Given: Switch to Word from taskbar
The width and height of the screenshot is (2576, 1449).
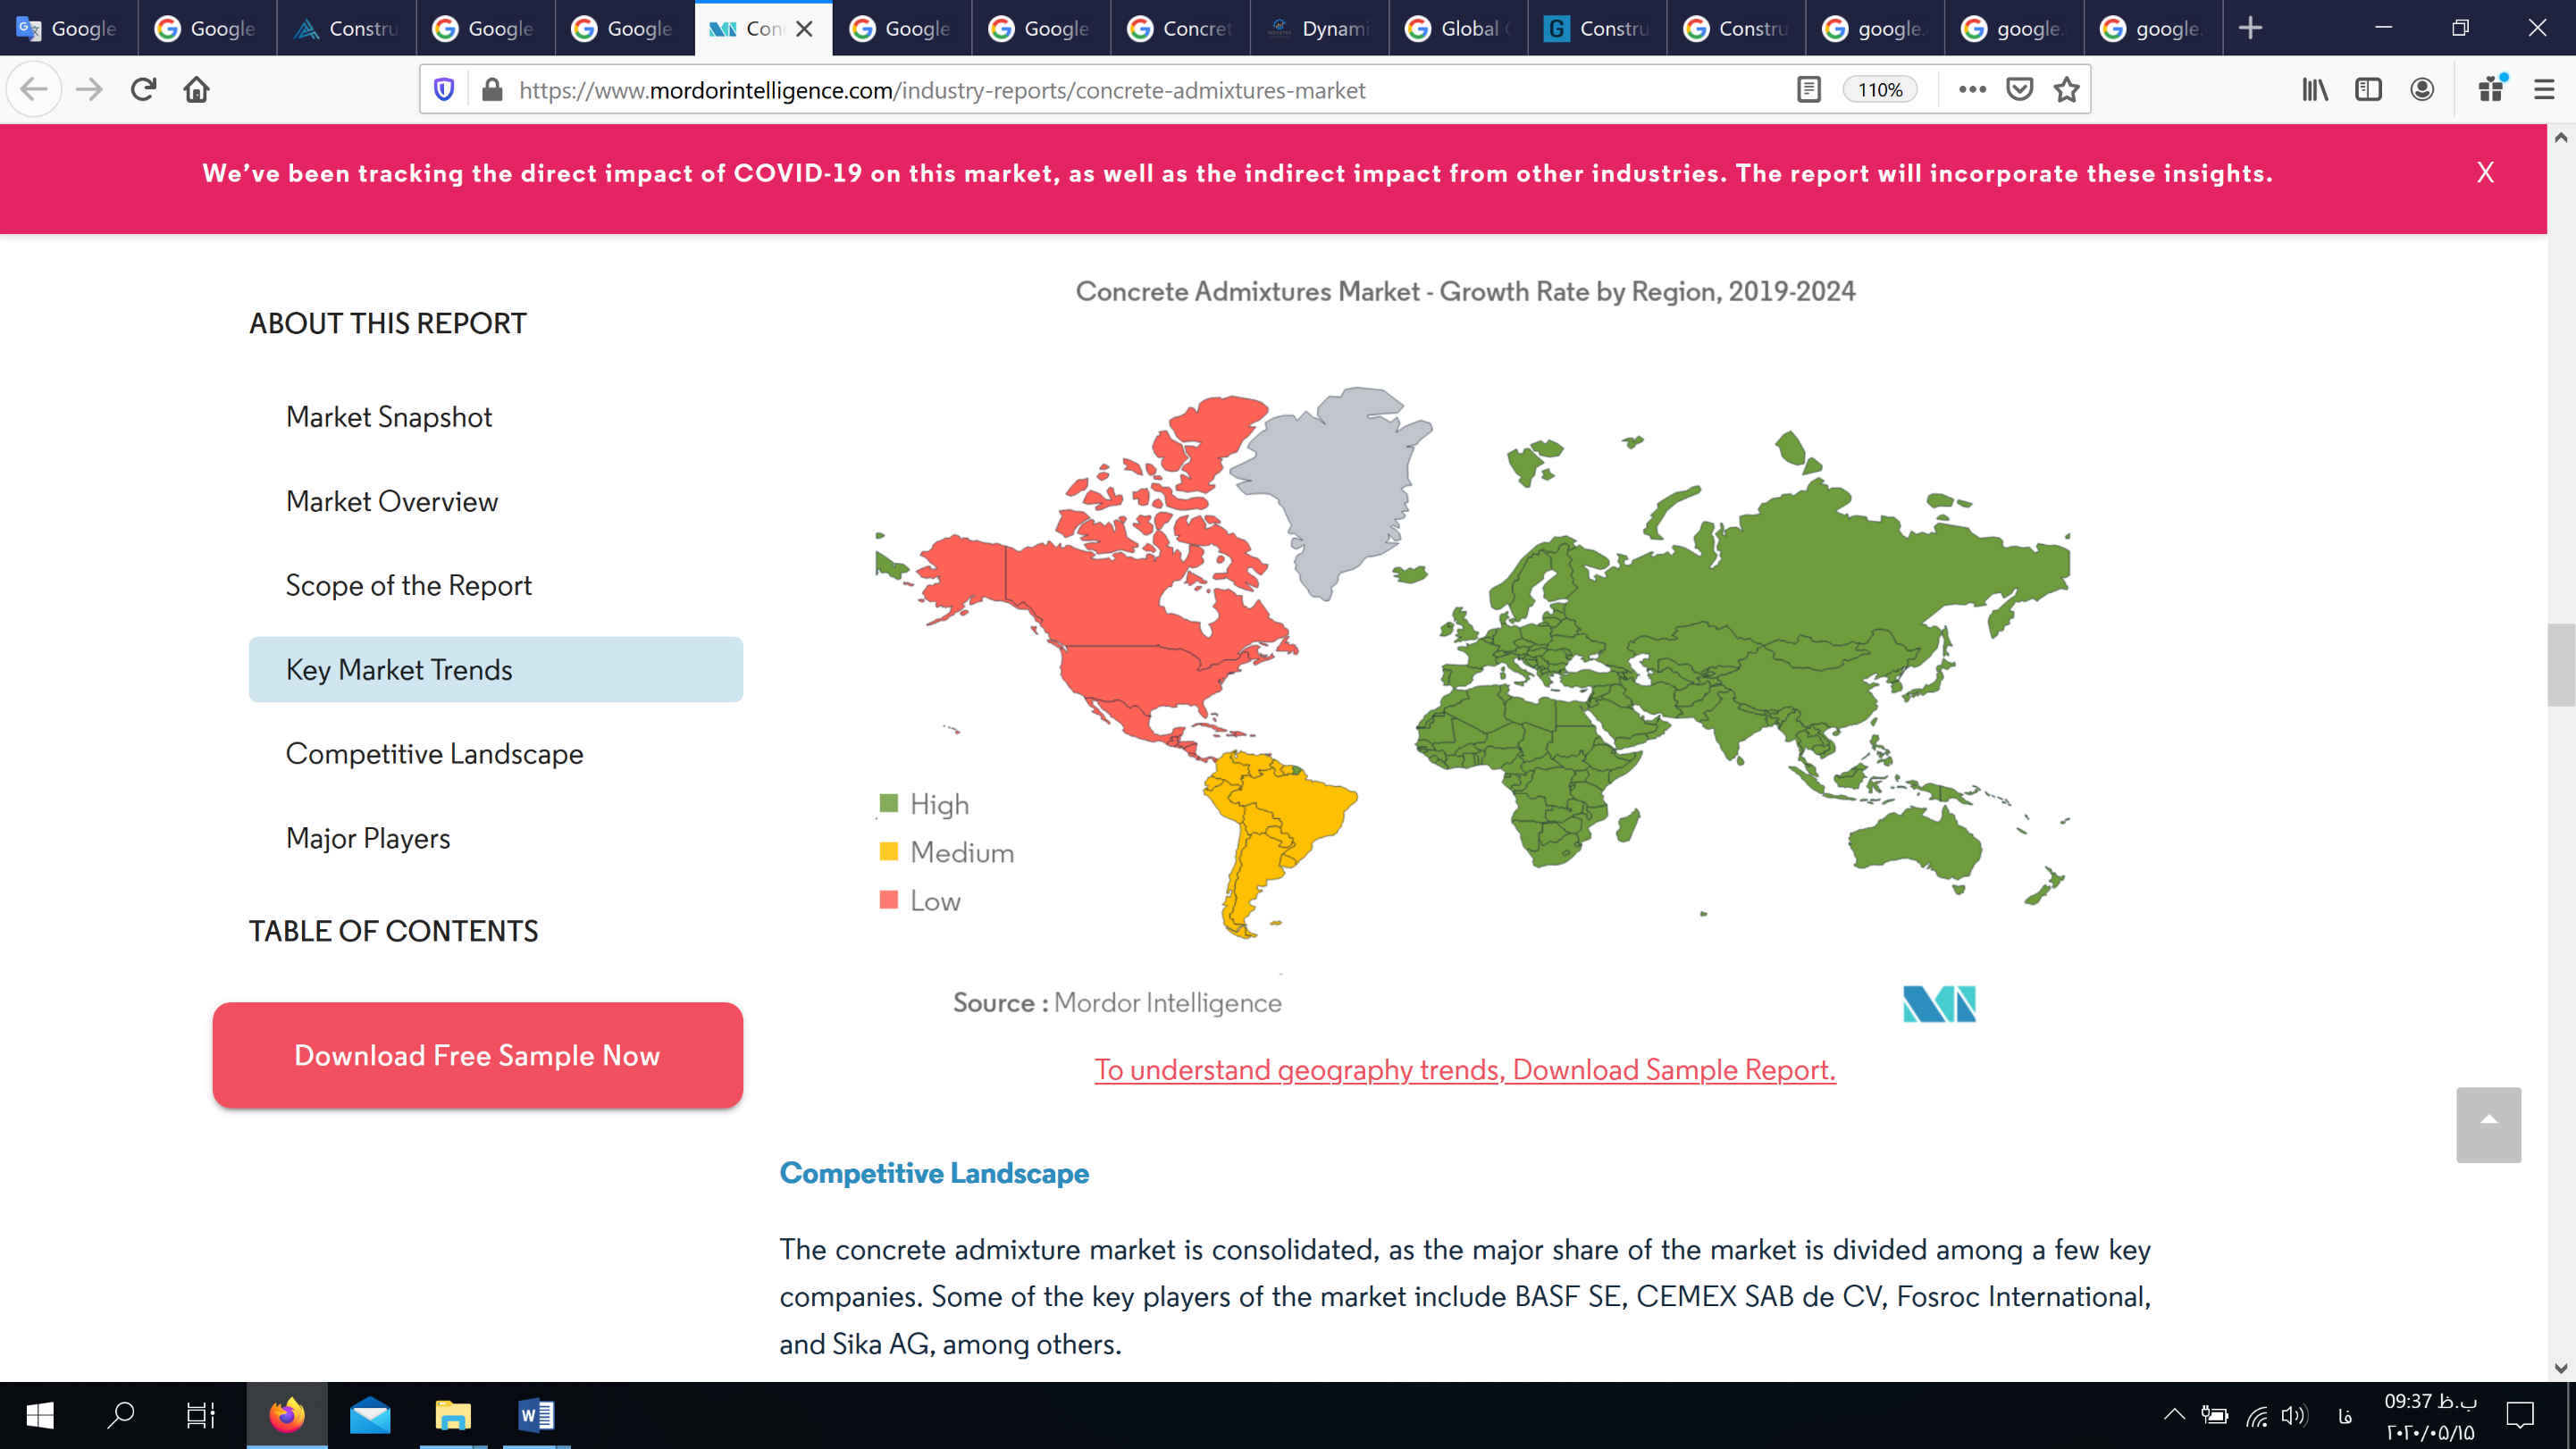Looking at the screenshot, I should point(536,1415).
